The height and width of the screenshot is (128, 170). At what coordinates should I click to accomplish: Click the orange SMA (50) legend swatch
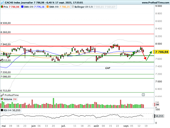point(48,7)
